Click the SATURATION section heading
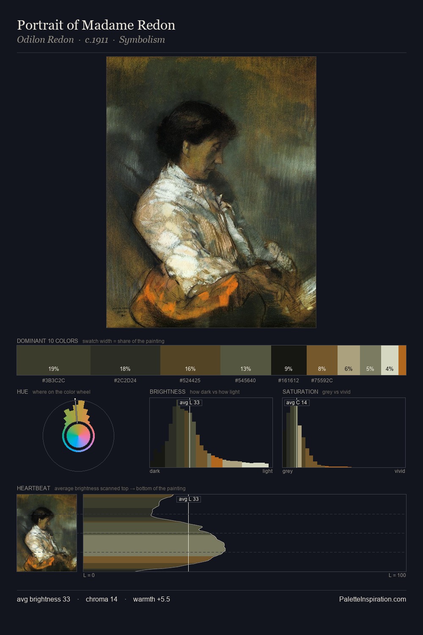The width and height of the screenshot is (423, 635). click(300, 392)
